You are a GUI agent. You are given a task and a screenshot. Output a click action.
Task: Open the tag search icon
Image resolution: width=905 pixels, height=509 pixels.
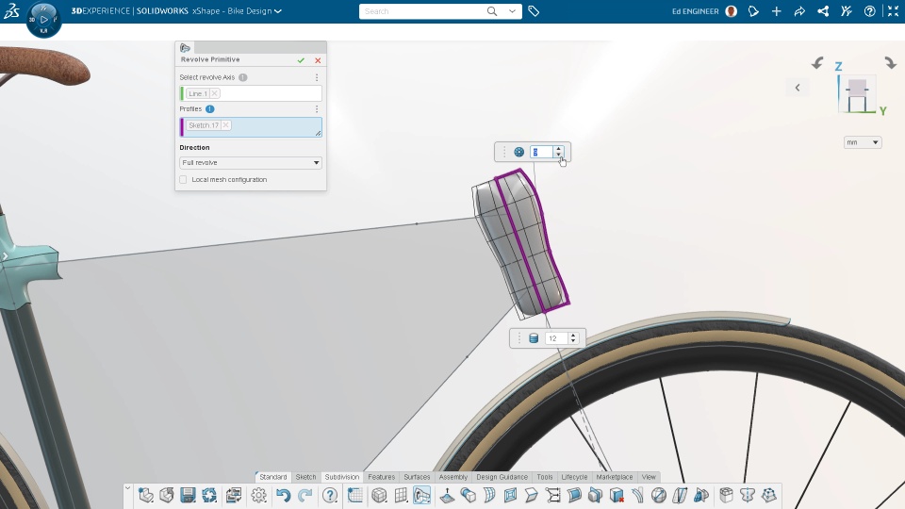tap(534, 11)
